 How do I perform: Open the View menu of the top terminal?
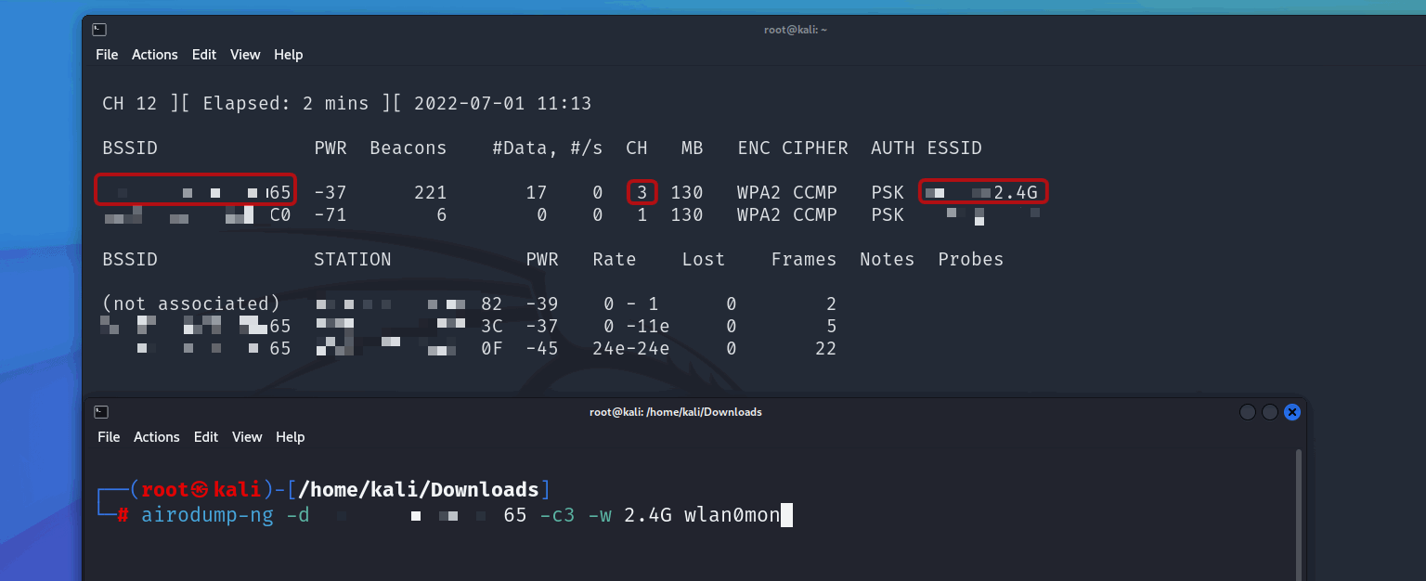(x=244, y=54)
